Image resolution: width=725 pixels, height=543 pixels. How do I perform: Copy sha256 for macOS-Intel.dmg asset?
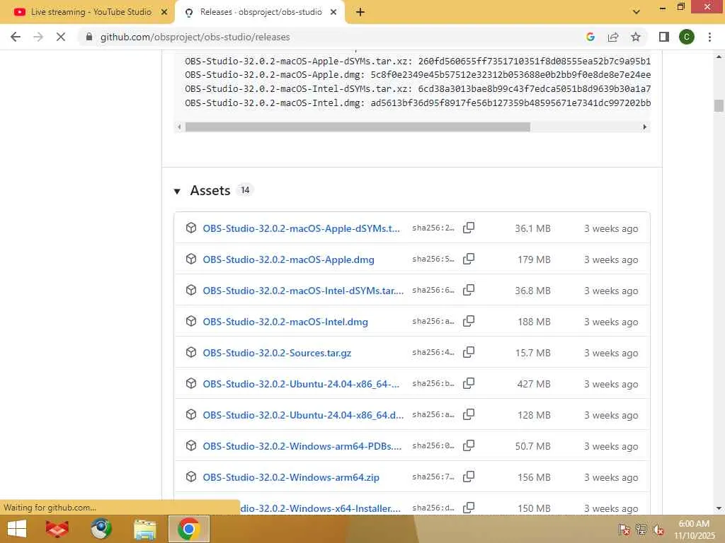coord(469,321)
